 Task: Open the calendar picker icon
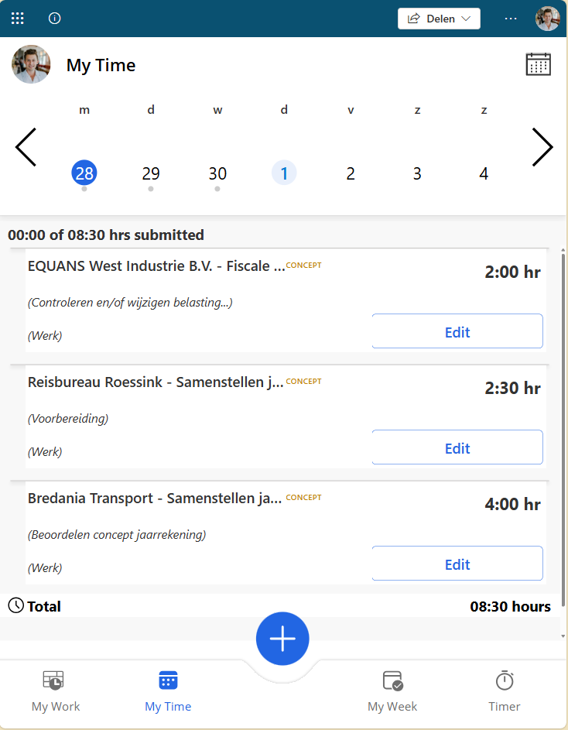[538, 64]
